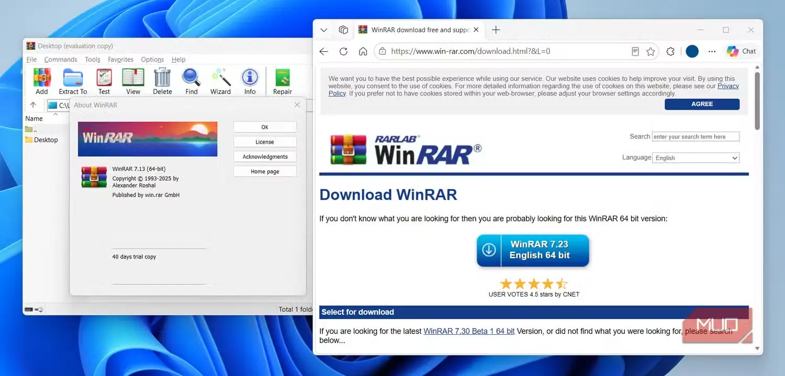Click the License button
The image size is (785, 376).
[265, 142]
